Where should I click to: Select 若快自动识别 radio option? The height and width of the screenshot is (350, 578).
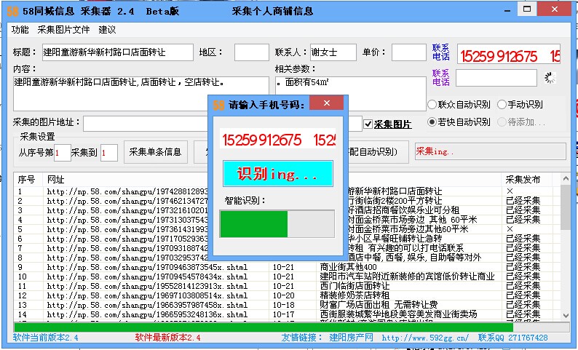point(432,122)
